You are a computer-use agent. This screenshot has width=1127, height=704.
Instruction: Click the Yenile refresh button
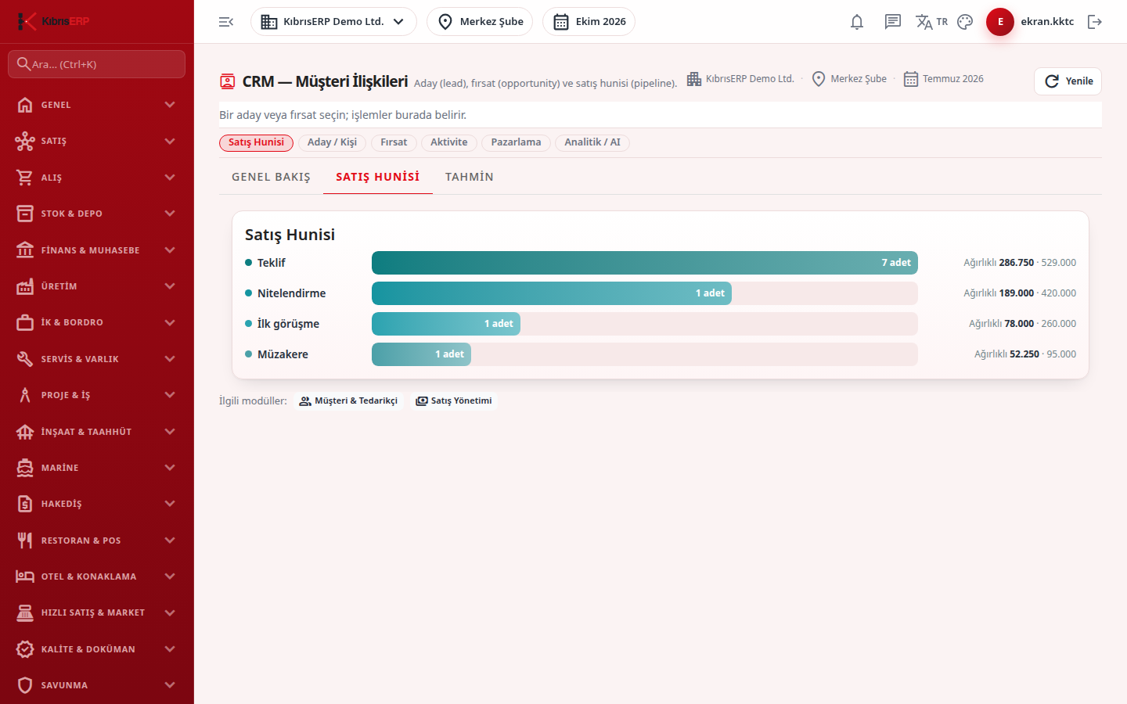pos(1068,81)
